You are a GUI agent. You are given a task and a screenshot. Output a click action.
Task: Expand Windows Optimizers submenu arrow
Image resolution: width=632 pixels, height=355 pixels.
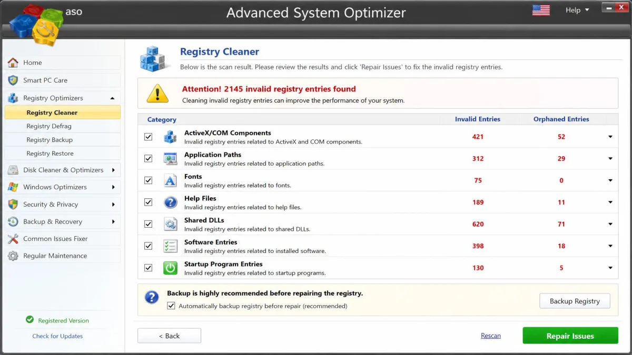113,187
